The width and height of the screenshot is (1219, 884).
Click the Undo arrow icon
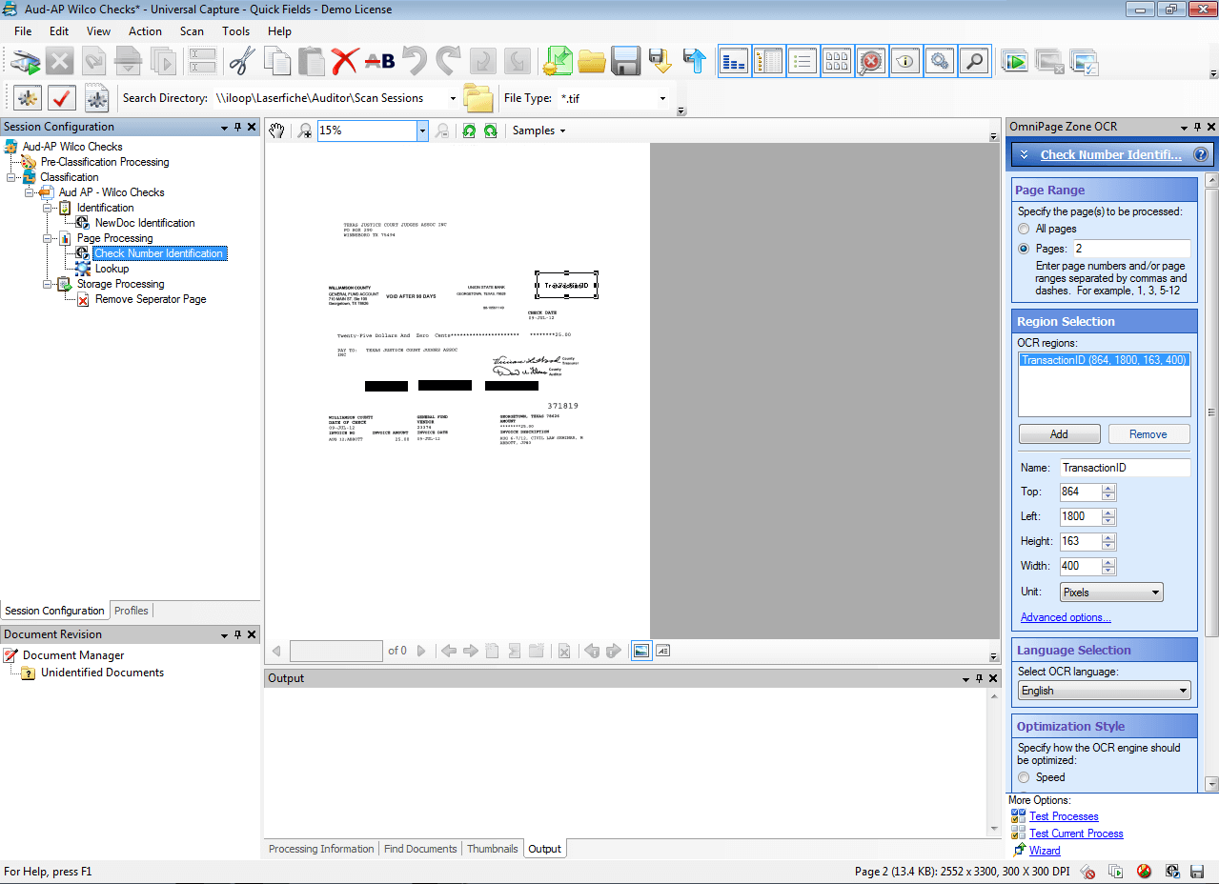(414, 62)
